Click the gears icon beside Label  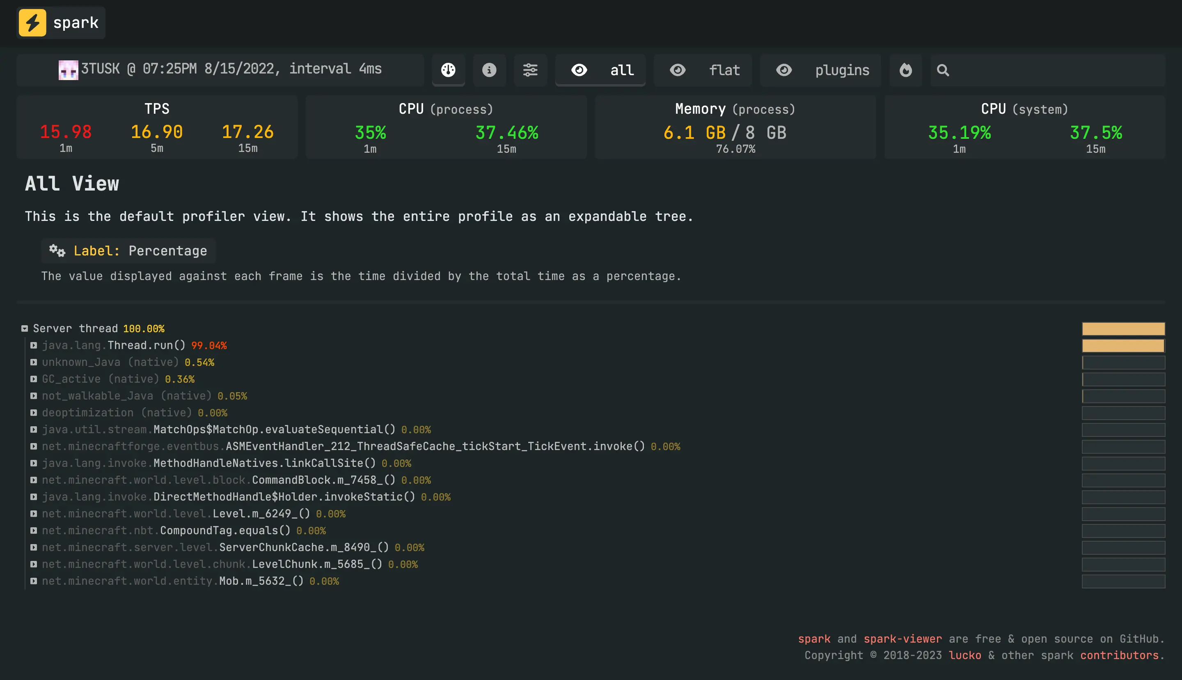[57, 251]
